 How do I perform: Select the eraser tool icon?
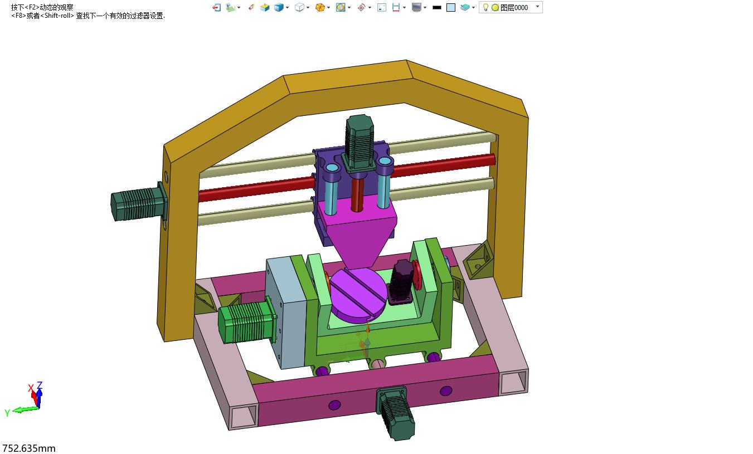[x=251, y=7]
